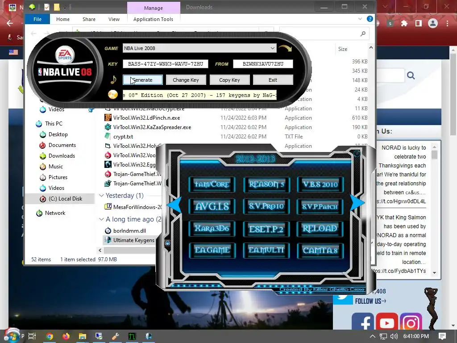Viewport: 457px width, 343px height.
Task: Open Google Chrome from the taskbar
Action: click(50, 336)
